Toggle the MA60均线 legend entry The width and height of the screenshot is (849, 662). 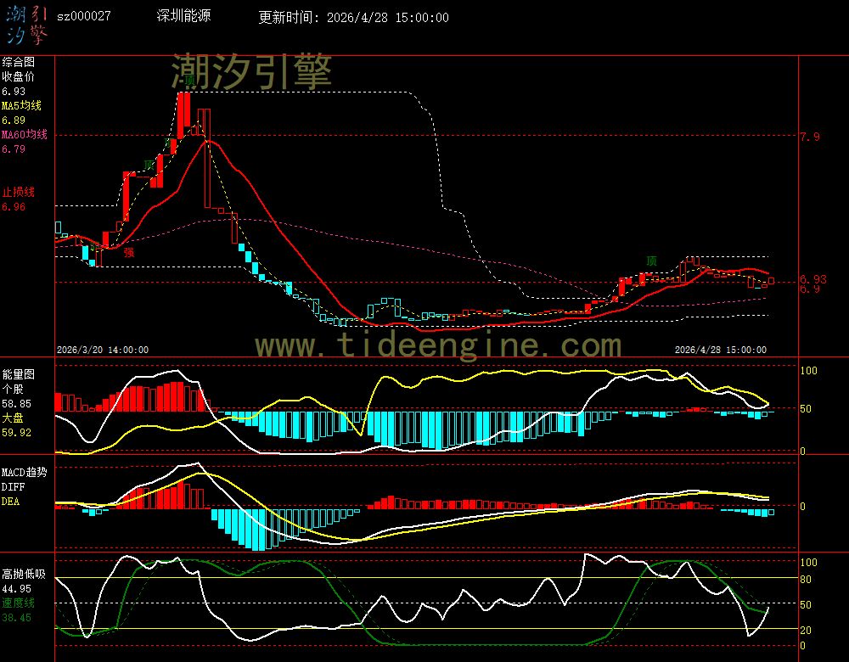24,135
